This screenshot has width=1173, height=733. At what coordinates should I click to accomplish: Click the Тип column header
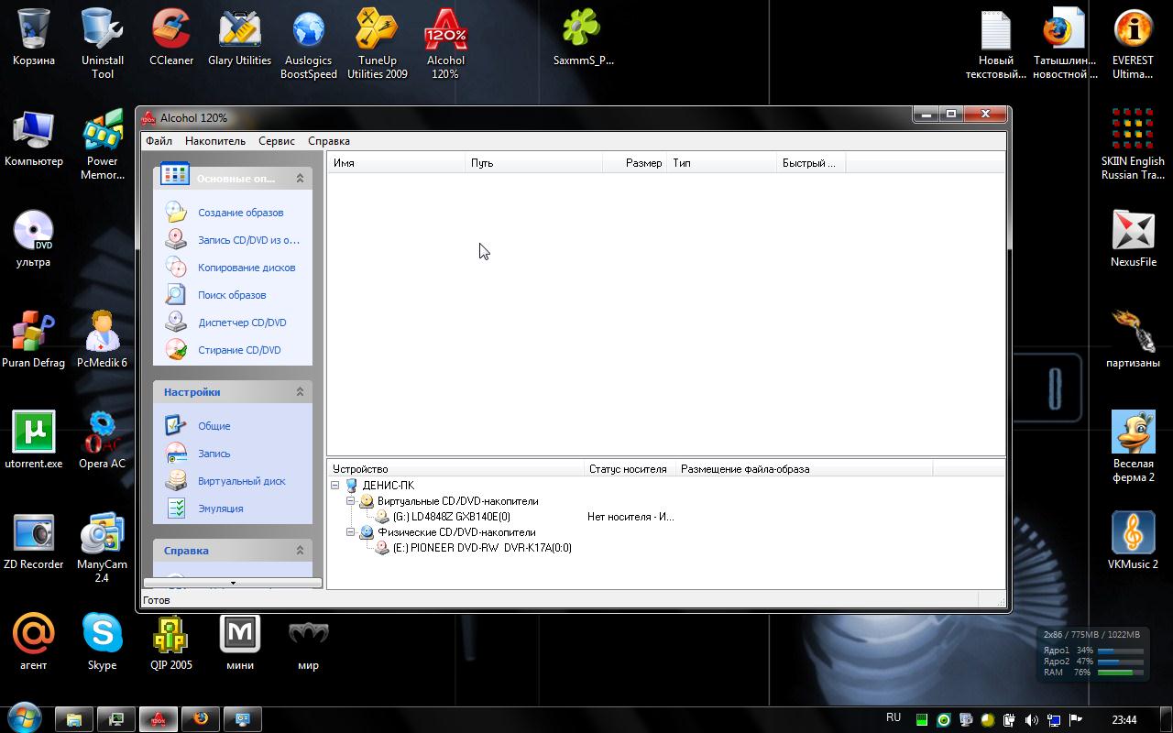722,163
